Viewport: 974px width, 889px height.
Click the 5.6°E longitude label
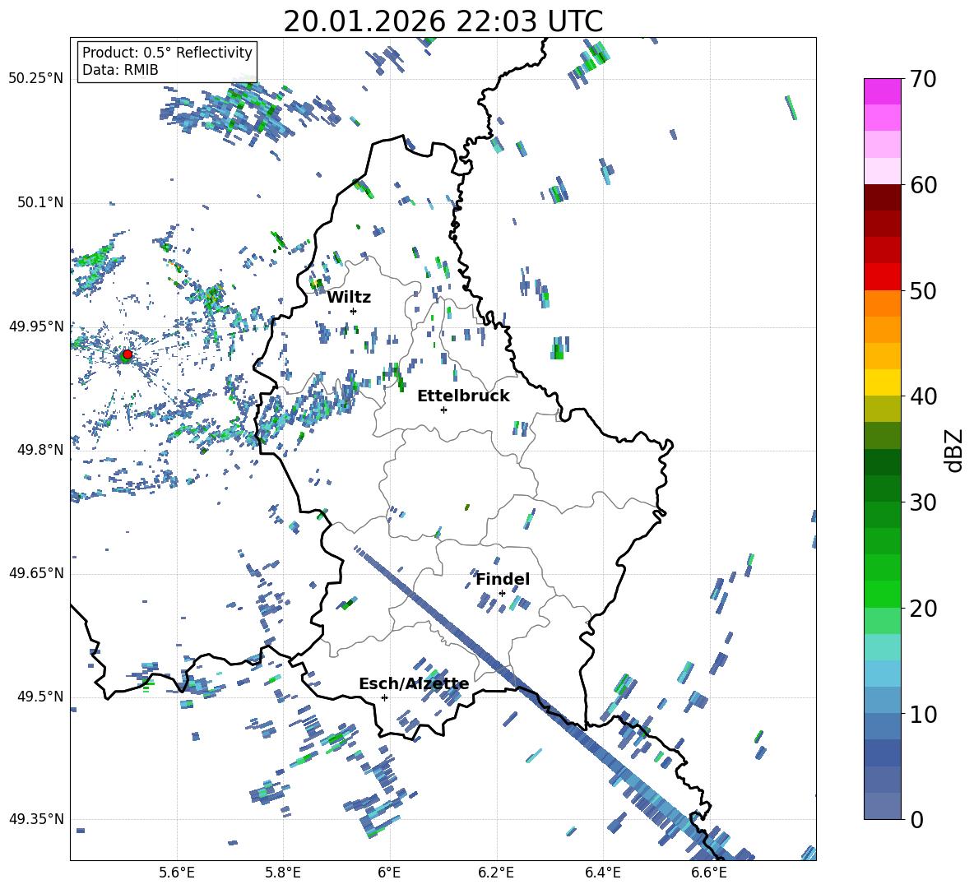(x=177, y=873)
